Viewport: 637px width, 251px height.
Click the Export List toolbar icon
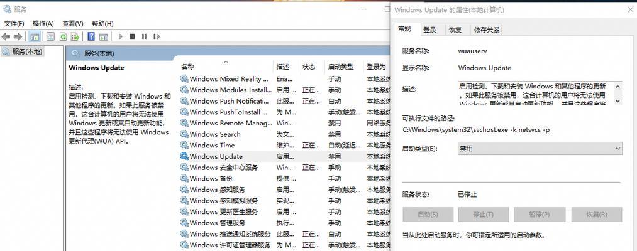(75, 36)
